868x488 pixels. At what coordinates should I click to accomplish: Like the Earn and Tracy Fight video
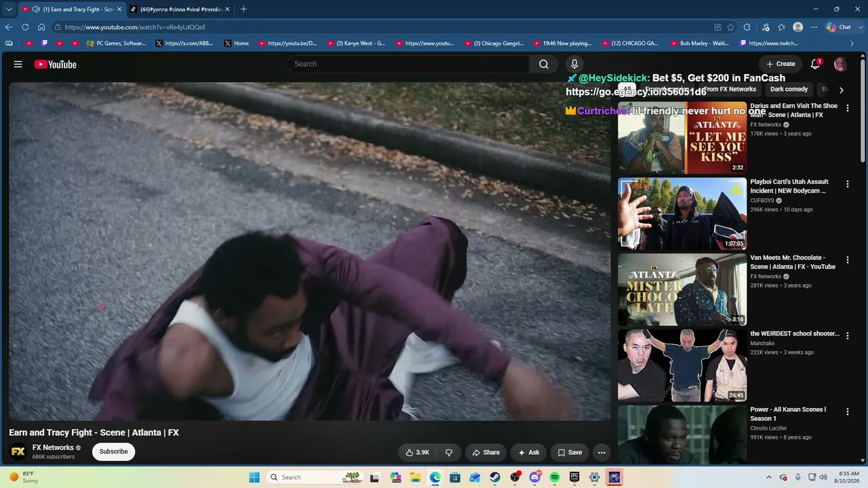[x=417, y=452]
